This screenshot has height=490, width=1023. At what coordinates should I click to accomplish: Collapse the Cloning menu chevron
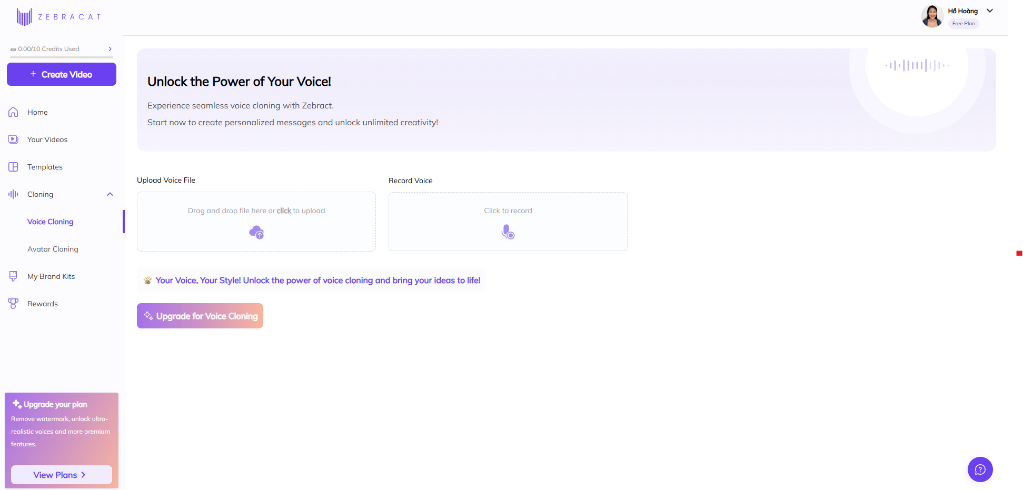point(110,194)
